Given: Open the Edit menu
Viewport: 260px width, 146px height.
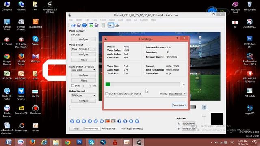Looking at the screenshot, I should pos(87,20).
